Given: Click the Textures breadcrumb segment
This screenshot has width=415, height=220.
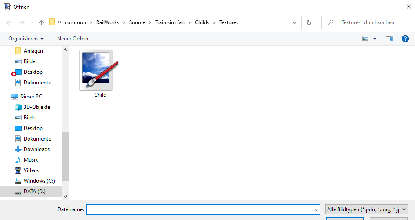Looking at the screenshot, I should click(229, 22).
